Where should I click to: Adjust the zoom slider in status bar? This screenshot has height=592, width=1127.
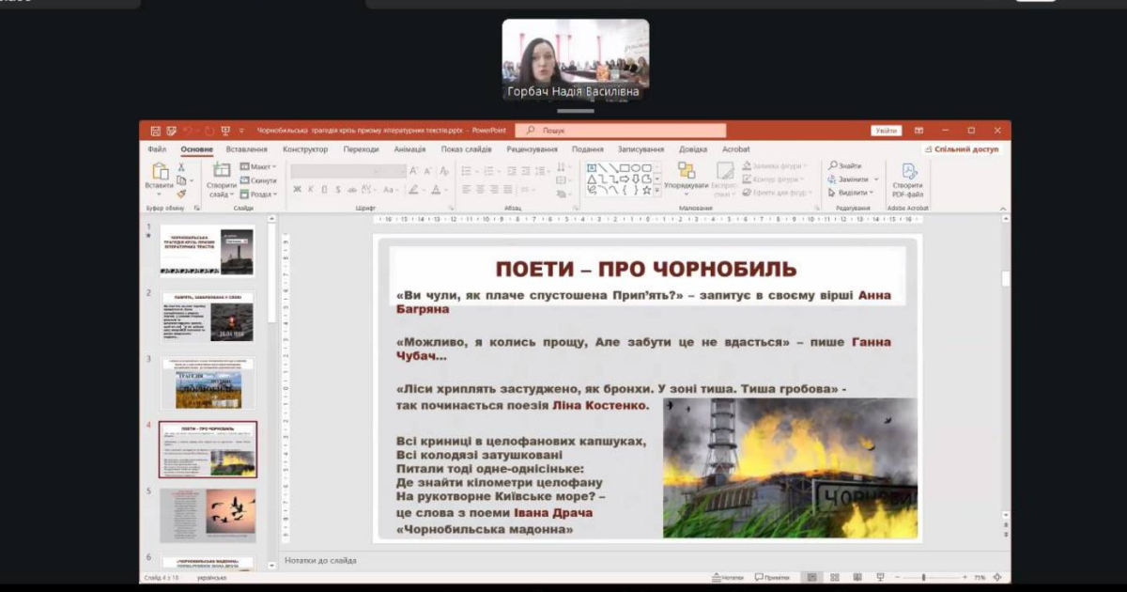(x=924, y=577)
